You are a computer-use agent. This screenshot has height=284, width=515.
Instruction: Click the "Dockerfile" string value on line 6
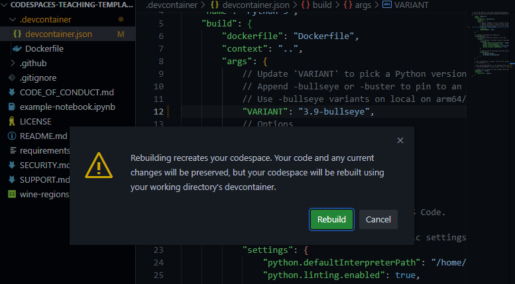[x=323, y=36]
